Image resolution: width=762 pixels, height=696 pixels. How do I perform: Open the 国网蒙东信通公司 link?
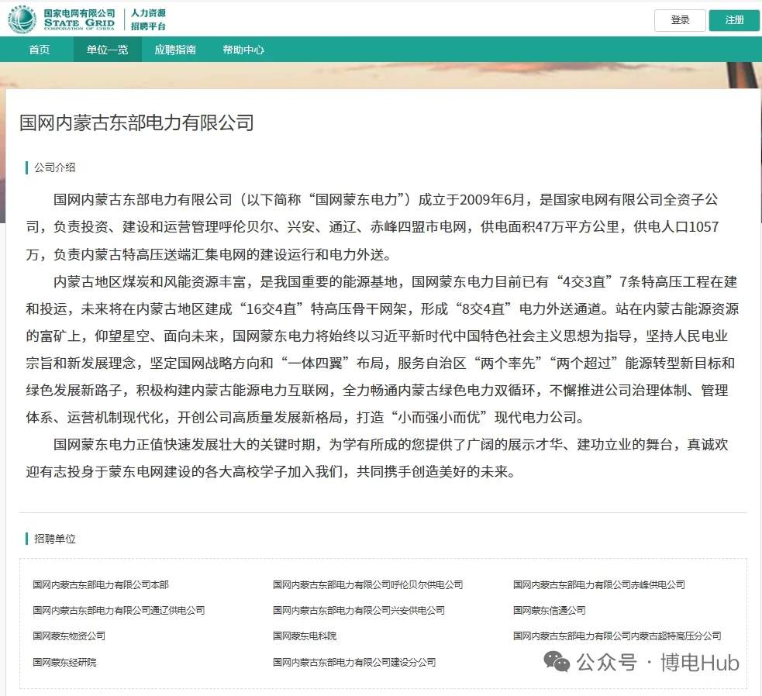(549, 611)
